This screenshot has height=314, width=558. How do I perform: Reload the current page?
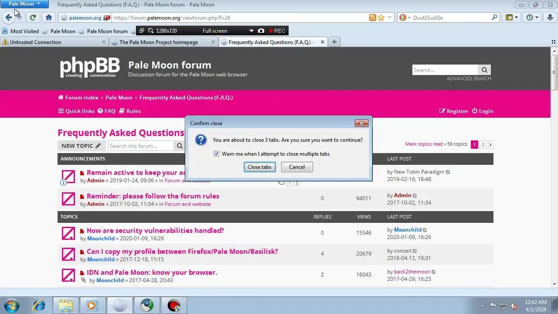tap(33, 17)
